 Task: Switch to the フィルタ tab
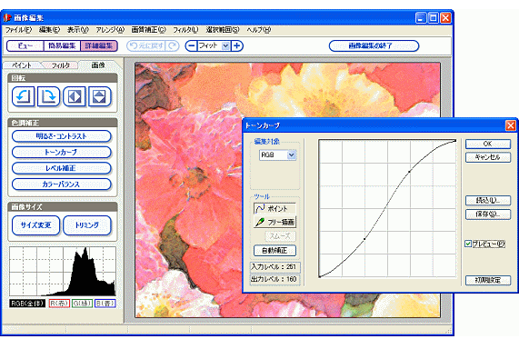[61, 65]
